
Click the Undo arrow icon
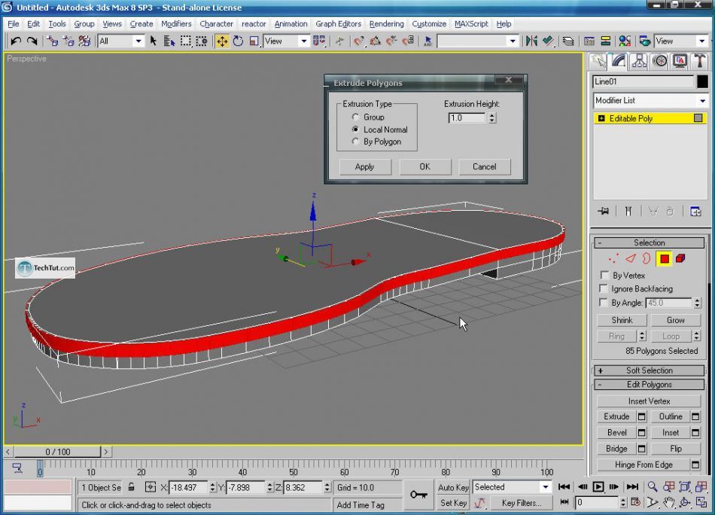pyautogui.click(x=16, y=41)
